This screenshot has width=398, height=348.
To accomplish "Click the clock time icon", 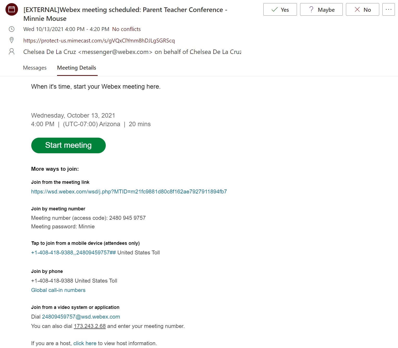I will (x=11, y=29).
